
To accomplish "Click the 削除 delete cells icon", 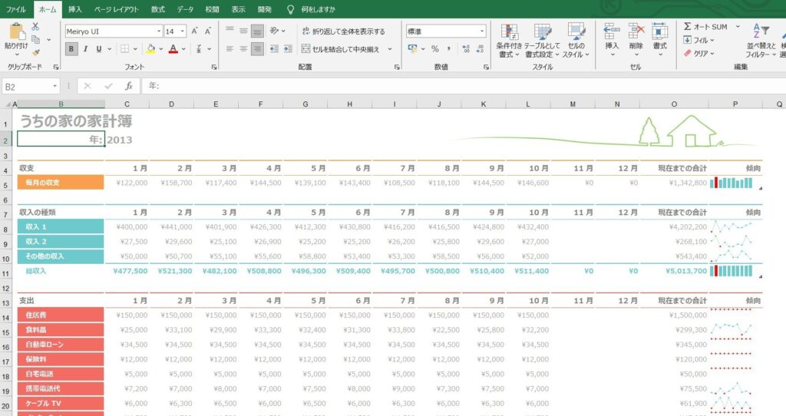I will (636, 31).
